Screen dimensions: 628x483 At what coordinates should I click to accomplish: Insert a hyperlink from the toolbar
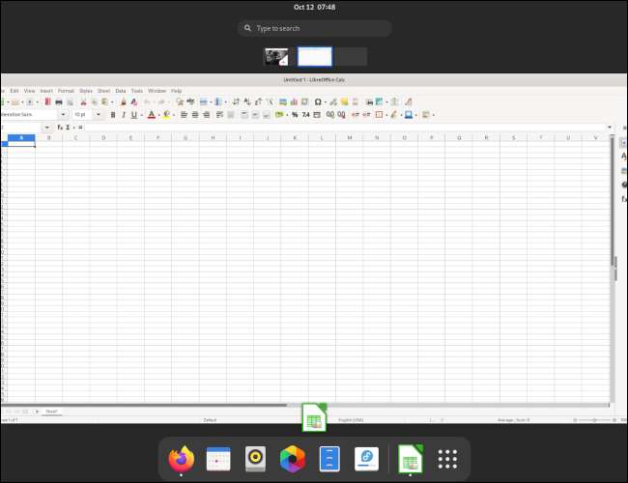pos(333,101)
